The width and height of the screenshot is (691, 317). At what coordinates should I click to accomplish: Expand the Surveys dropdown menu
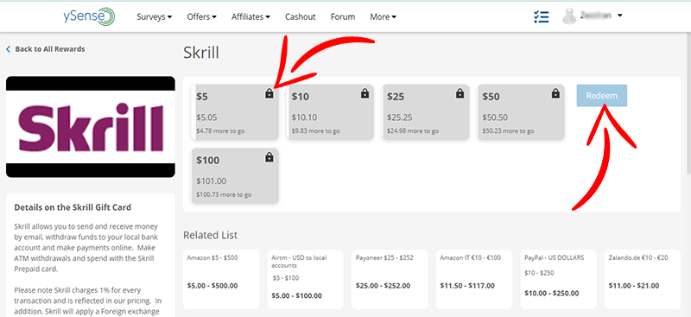(x=155, y=16)
